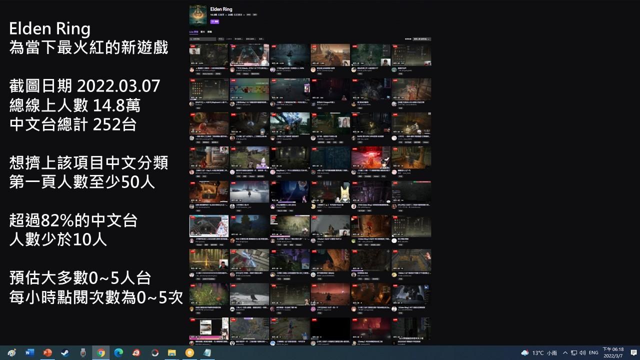Launch Steam from the taskbar
This screenshot has width=640, height=360.
pos(65,353)
